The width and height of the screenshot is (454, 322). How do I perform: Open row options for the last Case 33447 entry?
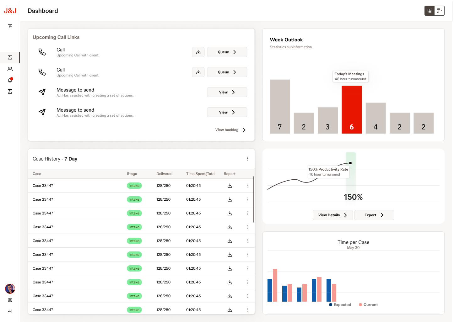pos(248,309)
